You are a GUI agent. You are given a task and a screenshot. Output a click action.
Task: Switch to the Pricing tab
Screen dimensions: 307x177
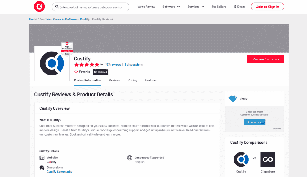tap(132, 80)
